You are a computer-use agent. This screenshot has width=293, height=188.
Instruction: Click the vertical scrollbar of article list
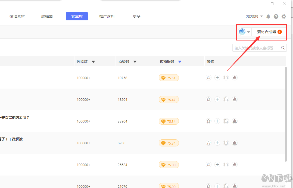(x=285, y=114)
